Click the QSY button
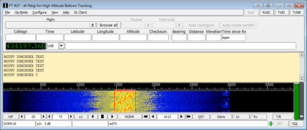The width and height of the screenshot is (307, 130). click(x=201, y=117)
